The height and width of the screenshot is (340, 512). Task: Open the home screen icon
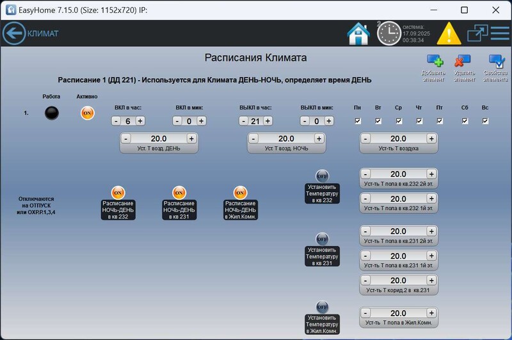click(358, 33)
